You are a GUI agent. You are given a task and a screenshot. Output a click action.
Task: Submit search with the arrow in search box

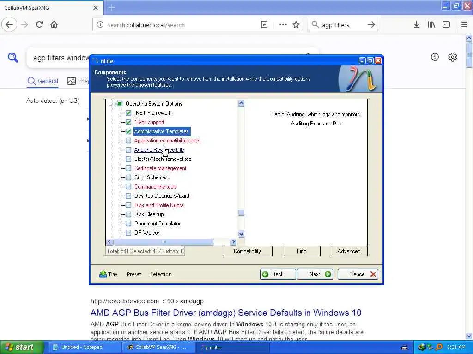[x=371, y=25]
